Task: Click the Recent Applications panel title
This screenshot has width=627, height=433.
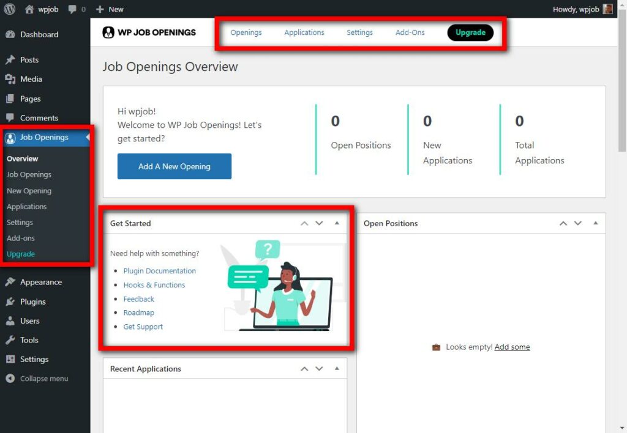Action: (x=146, y=369)
